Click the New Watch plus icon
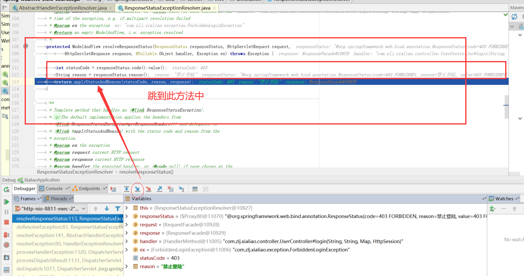Viewport: 524px width, 276px height. coord(493,209)
